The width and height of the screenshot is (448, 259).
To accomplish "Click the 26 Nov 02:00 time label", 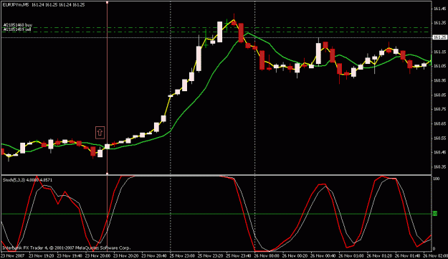I will (x=435, y=255).
